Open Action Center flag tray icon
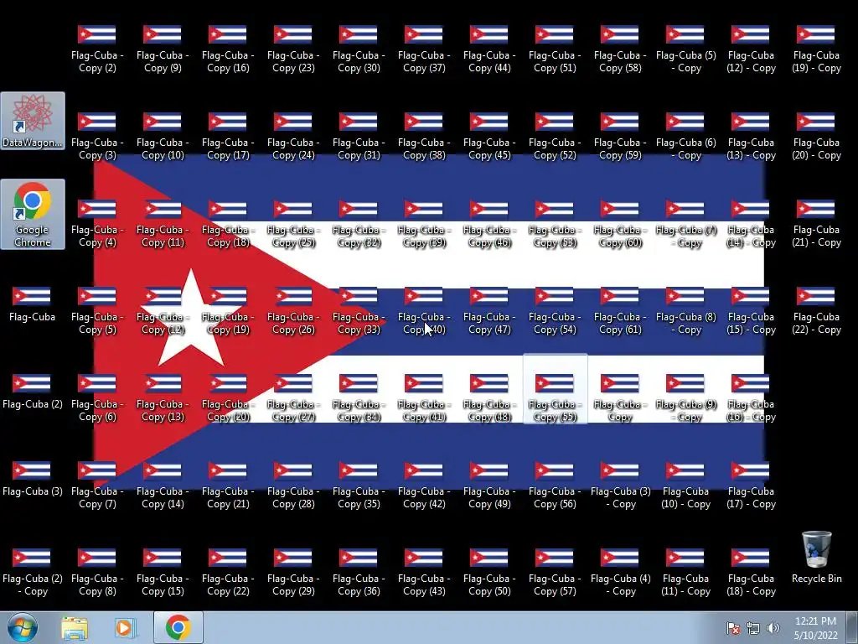This screenshot has height=644, width=858. tap(732, 628)
